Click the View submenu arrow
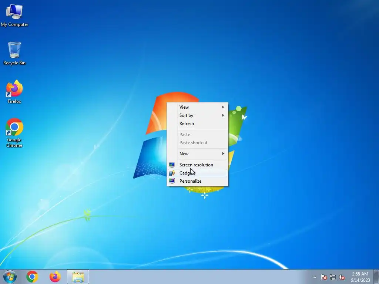Image resolution: width=379 pixels, height=284 pixels. point(223,107)
